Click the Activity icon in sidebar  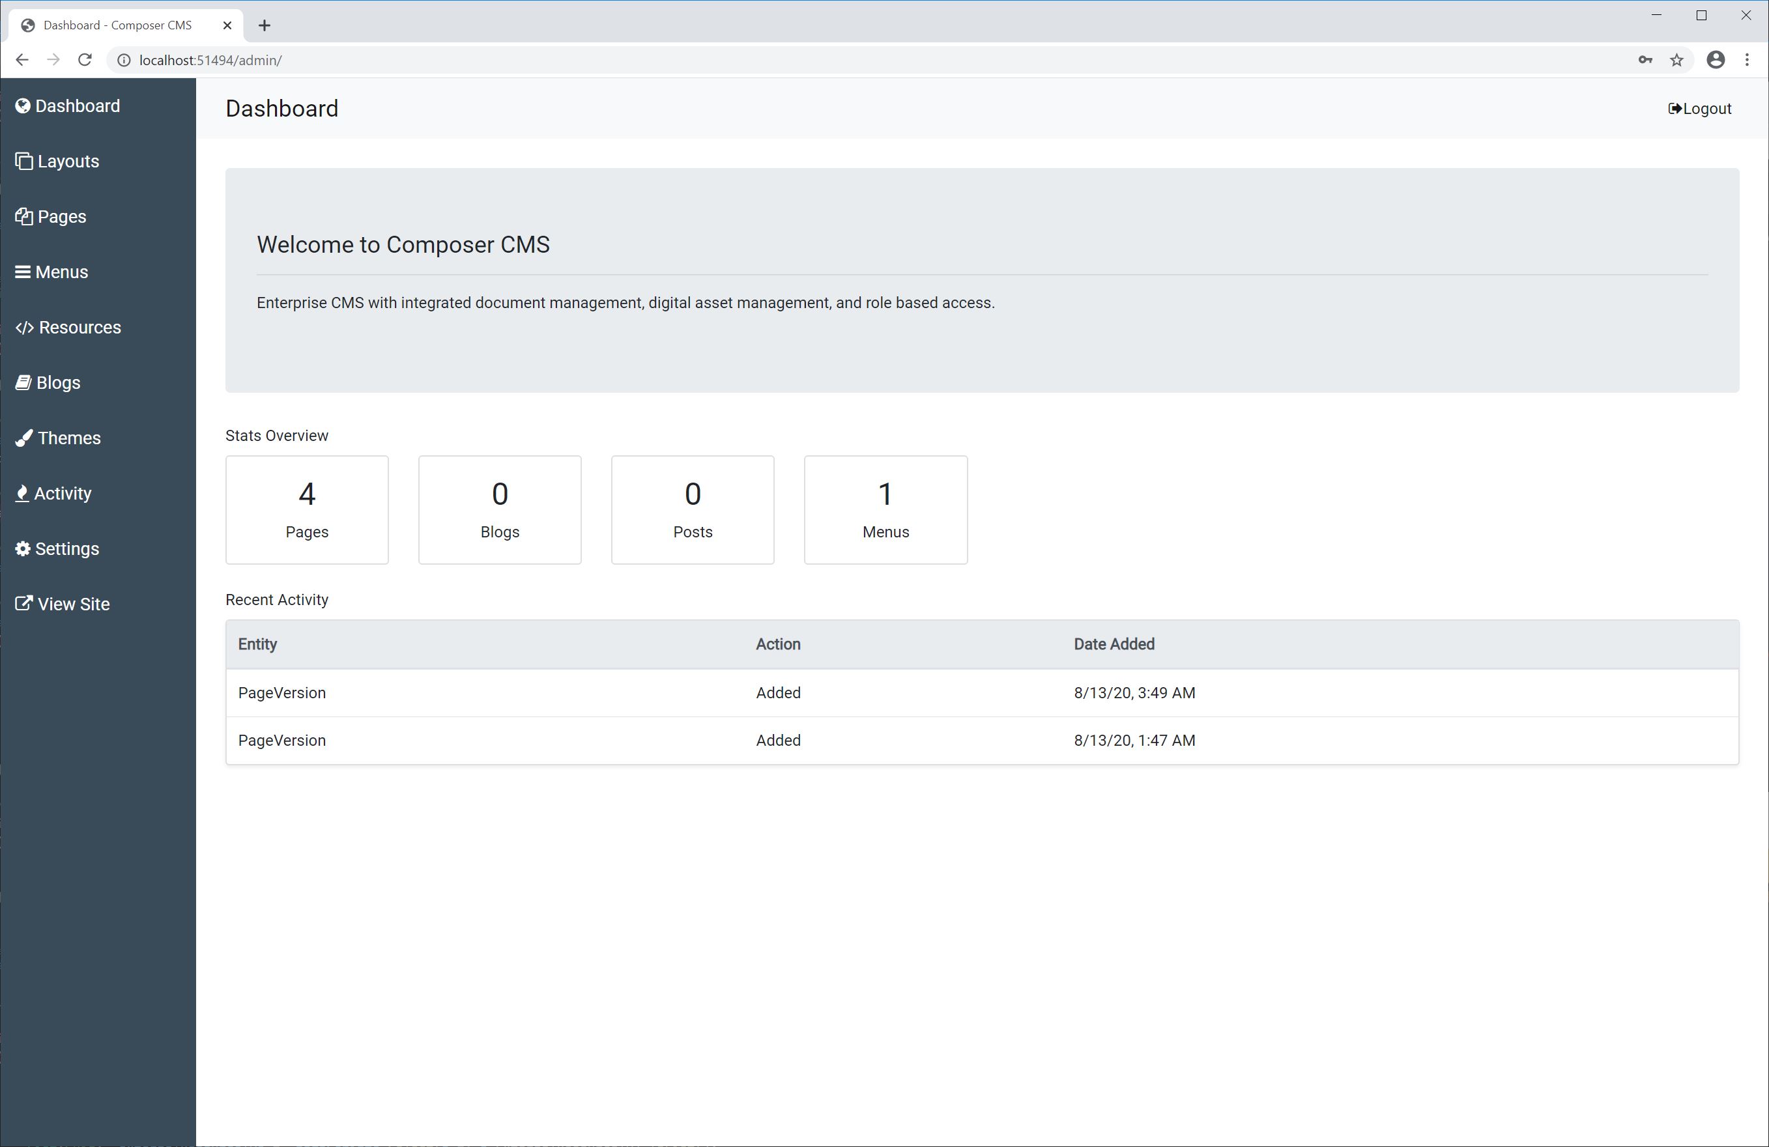click(22, 493)
